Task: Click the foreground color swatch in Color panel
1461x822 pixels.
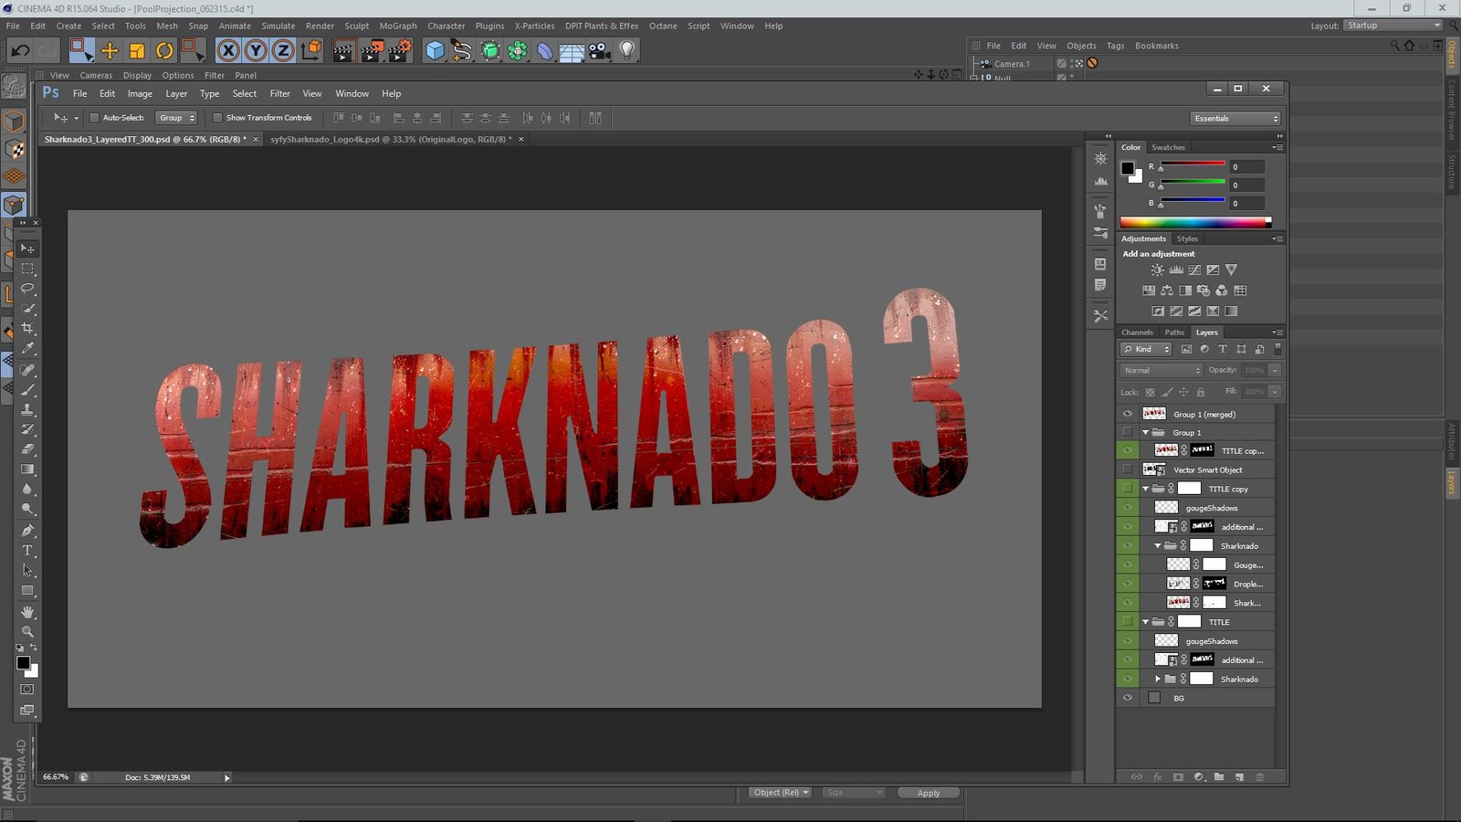Action: (x=1128, y=168)
